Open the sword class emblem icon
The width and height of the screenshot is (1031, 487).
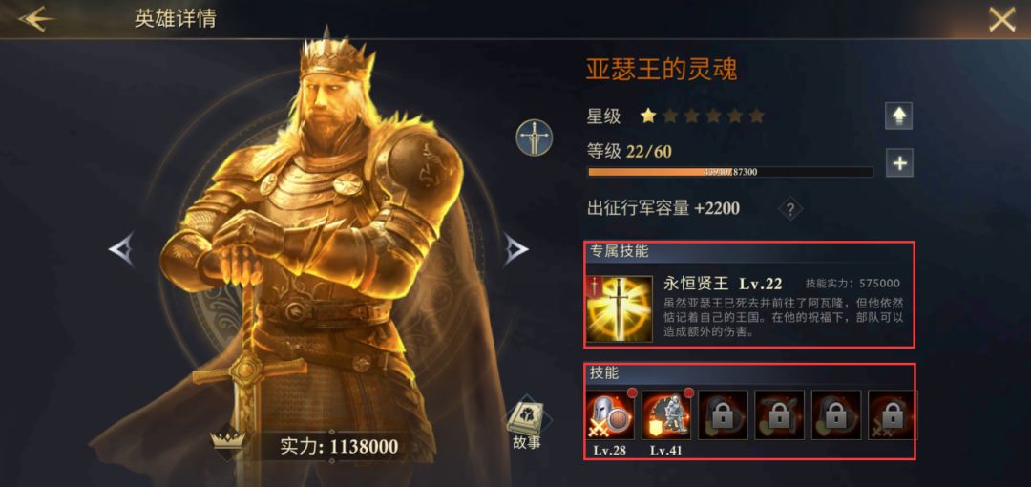click(534, 138)
